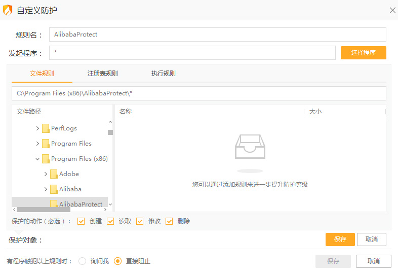Switch to the 文件规则 tab
The width and height of the screenshot is (398, 274).
[x=42, y=74]
